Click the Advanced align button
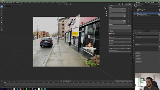The height and width of the screenshot is (90, 160). (x=120, y=52)
